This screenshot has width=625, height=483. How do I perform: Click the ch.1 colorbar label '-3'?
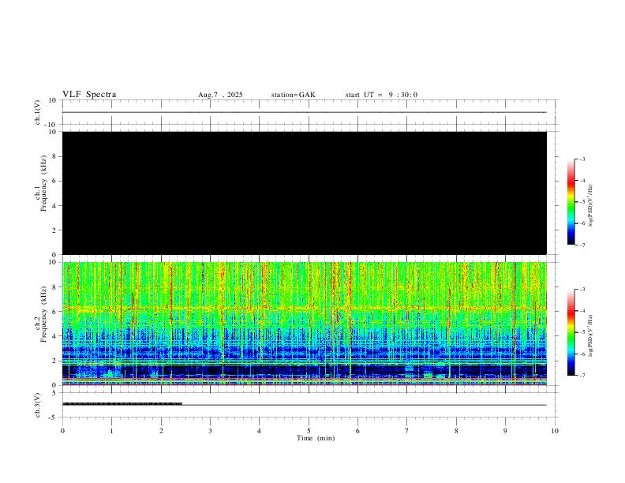pos(582,159)
